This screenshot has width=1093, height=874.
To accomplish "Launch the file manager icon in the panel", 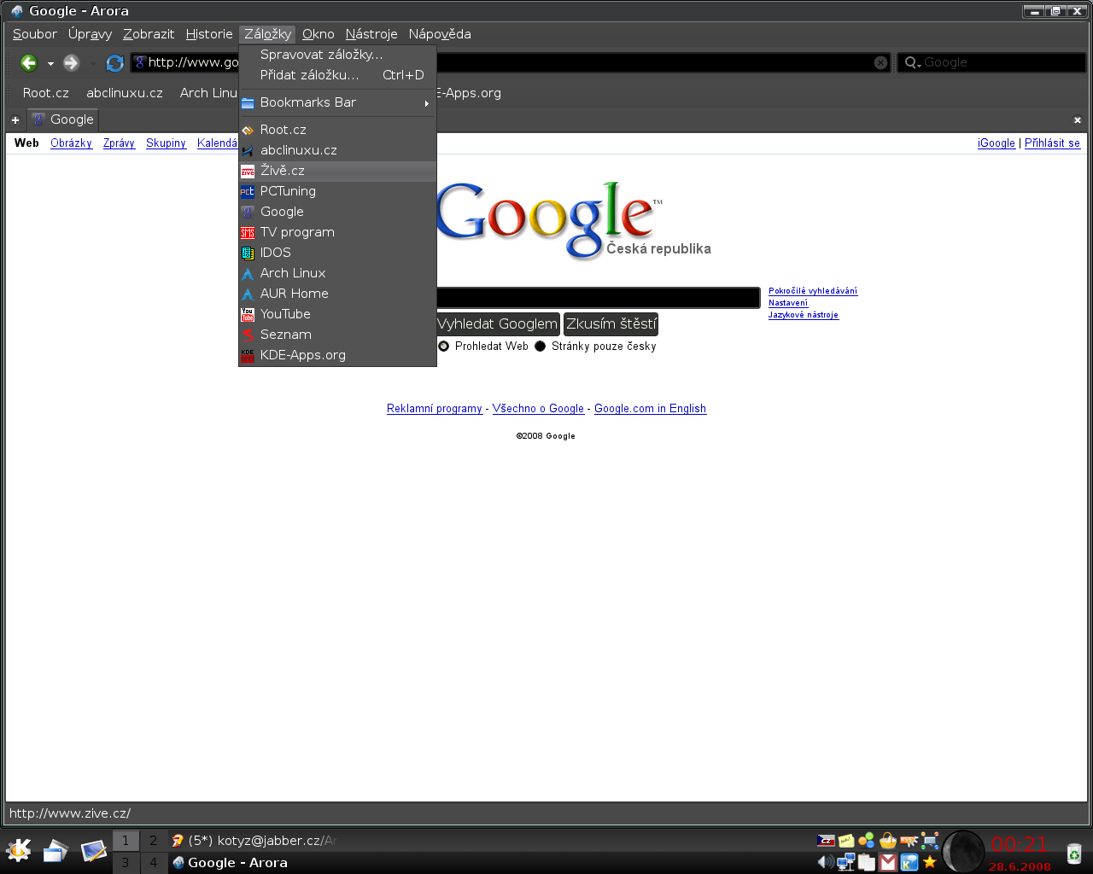I will pos(56,850).
